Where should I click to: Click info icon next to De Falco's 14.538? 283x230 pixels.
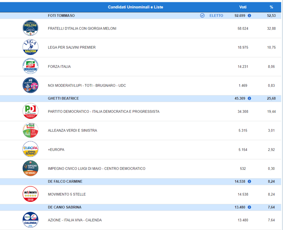click(x=250, y=181)
